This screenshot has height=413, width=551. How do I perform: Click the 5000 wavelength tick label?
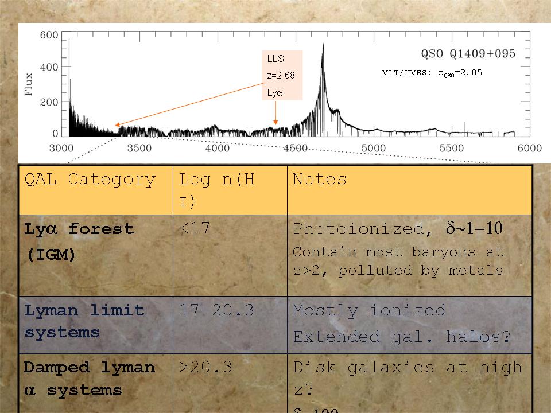tap(373, 149)
